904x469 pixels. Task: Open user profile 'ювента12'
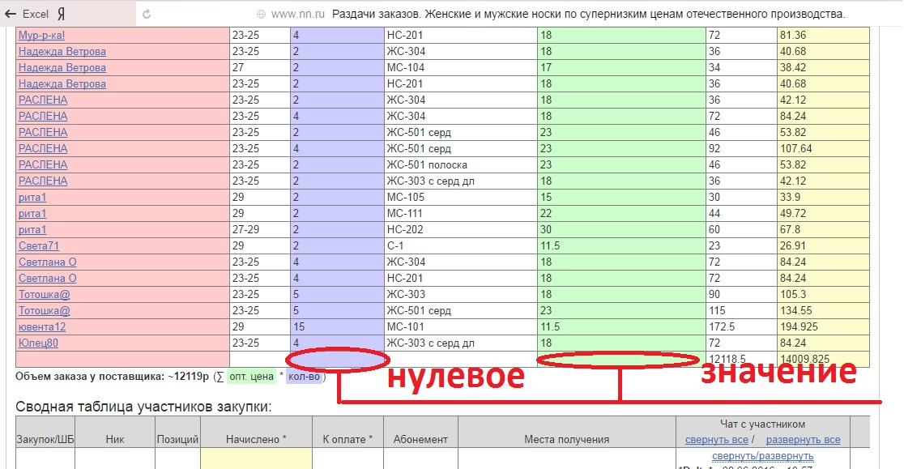tap(42, 327)
